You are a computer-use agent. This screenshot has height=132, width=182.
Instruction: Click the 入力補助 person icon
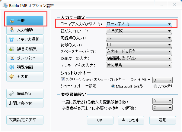[12, 30]
